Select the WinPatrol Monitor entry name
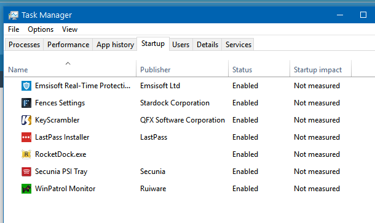This screenshot has height=223, width=375. (65, 189)
